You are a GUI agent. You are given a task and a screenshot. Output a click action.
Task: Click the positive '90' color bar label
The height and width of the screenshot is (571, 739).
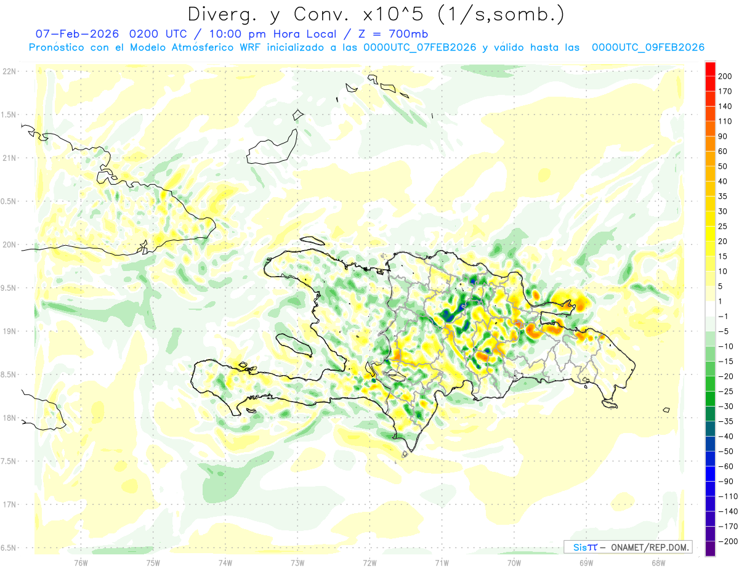(x=724, y=136)
